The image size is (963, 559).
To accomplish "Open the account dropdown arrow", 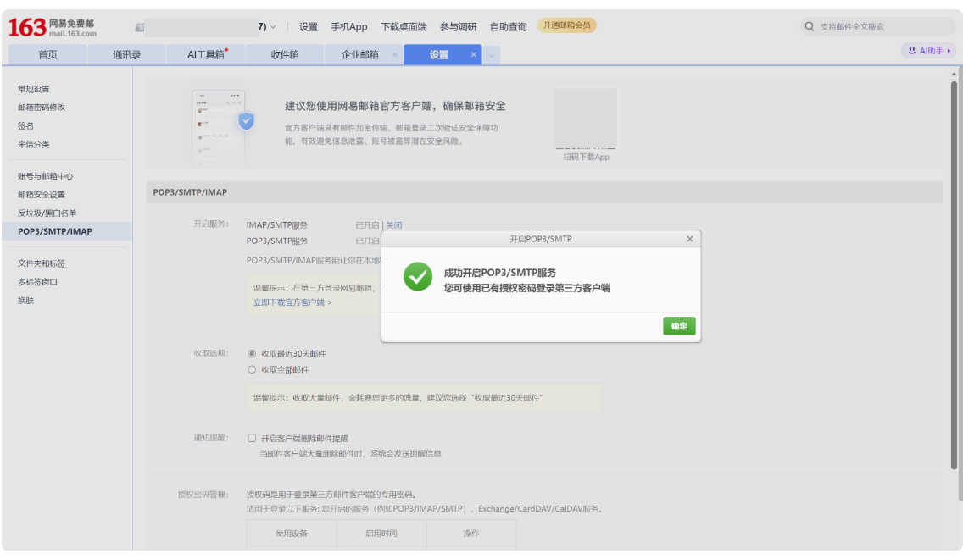I will point(271,26).
